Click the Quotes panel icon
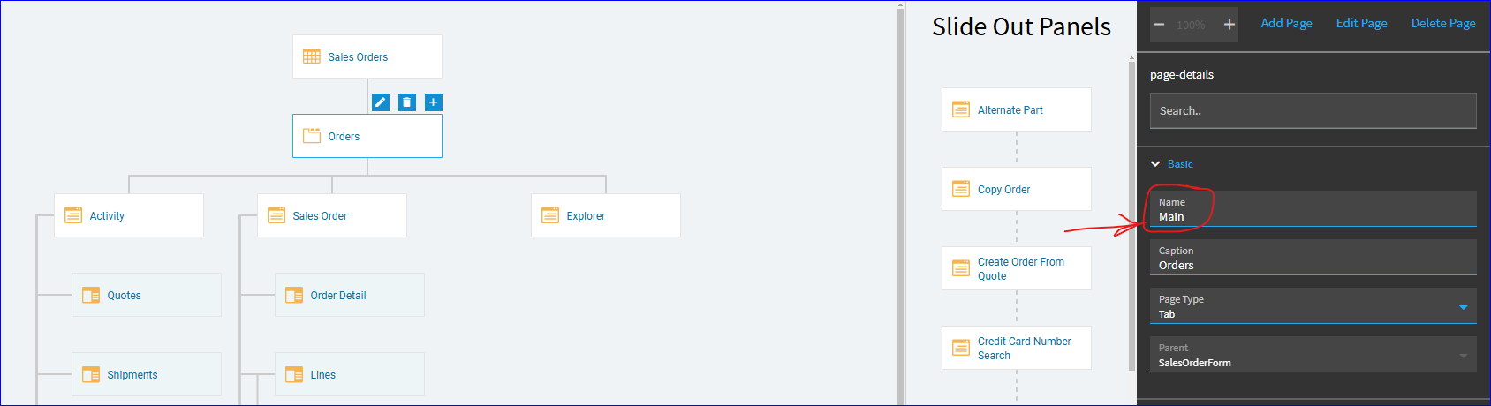Screen dimensions: 1491x406 point(91,295)
